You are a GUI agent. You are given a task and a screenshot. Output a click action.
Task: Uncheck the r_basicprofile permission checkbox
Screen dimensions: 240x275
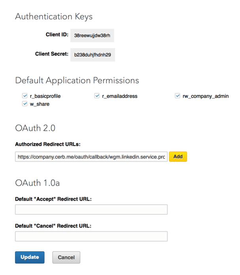pos(25,96)
